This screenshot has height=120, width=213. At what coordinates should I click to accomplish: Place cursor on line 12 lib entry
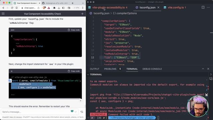point(122,58)
